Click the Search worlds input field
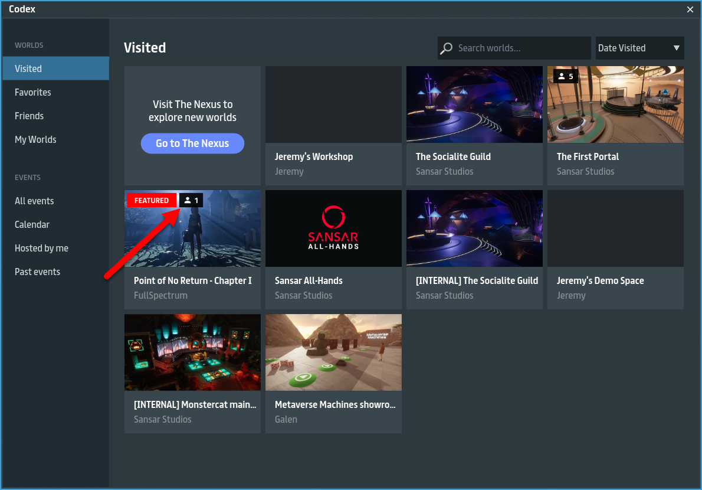The height and width of the screenshot is (490, 702). click(519, 48)
